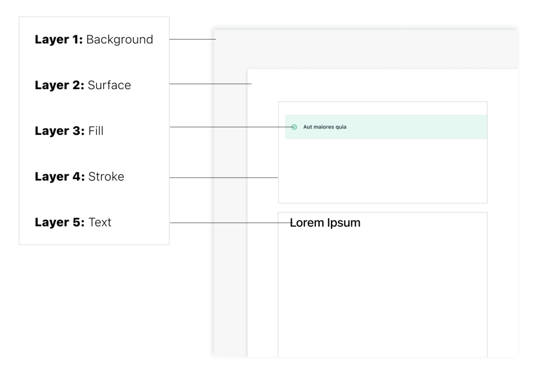Image resolution: width=551 pixels, height=387 pixels.
Task: Select the 'Layer 1: Background' label
Action: coord(94,39)
